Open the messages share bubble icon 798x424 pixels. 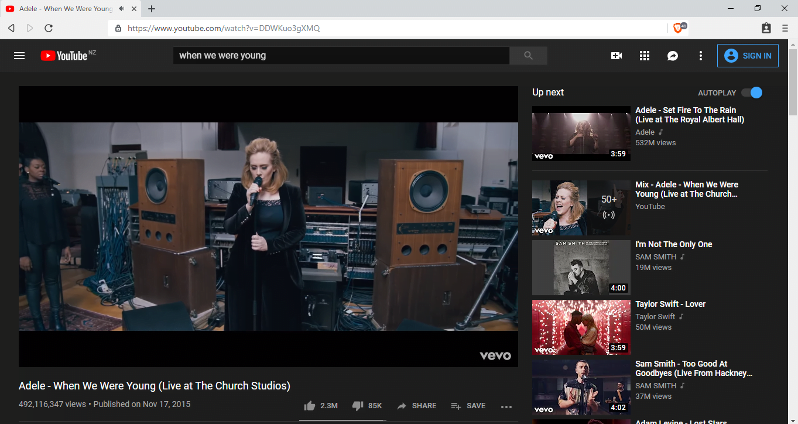click(673, 56)
